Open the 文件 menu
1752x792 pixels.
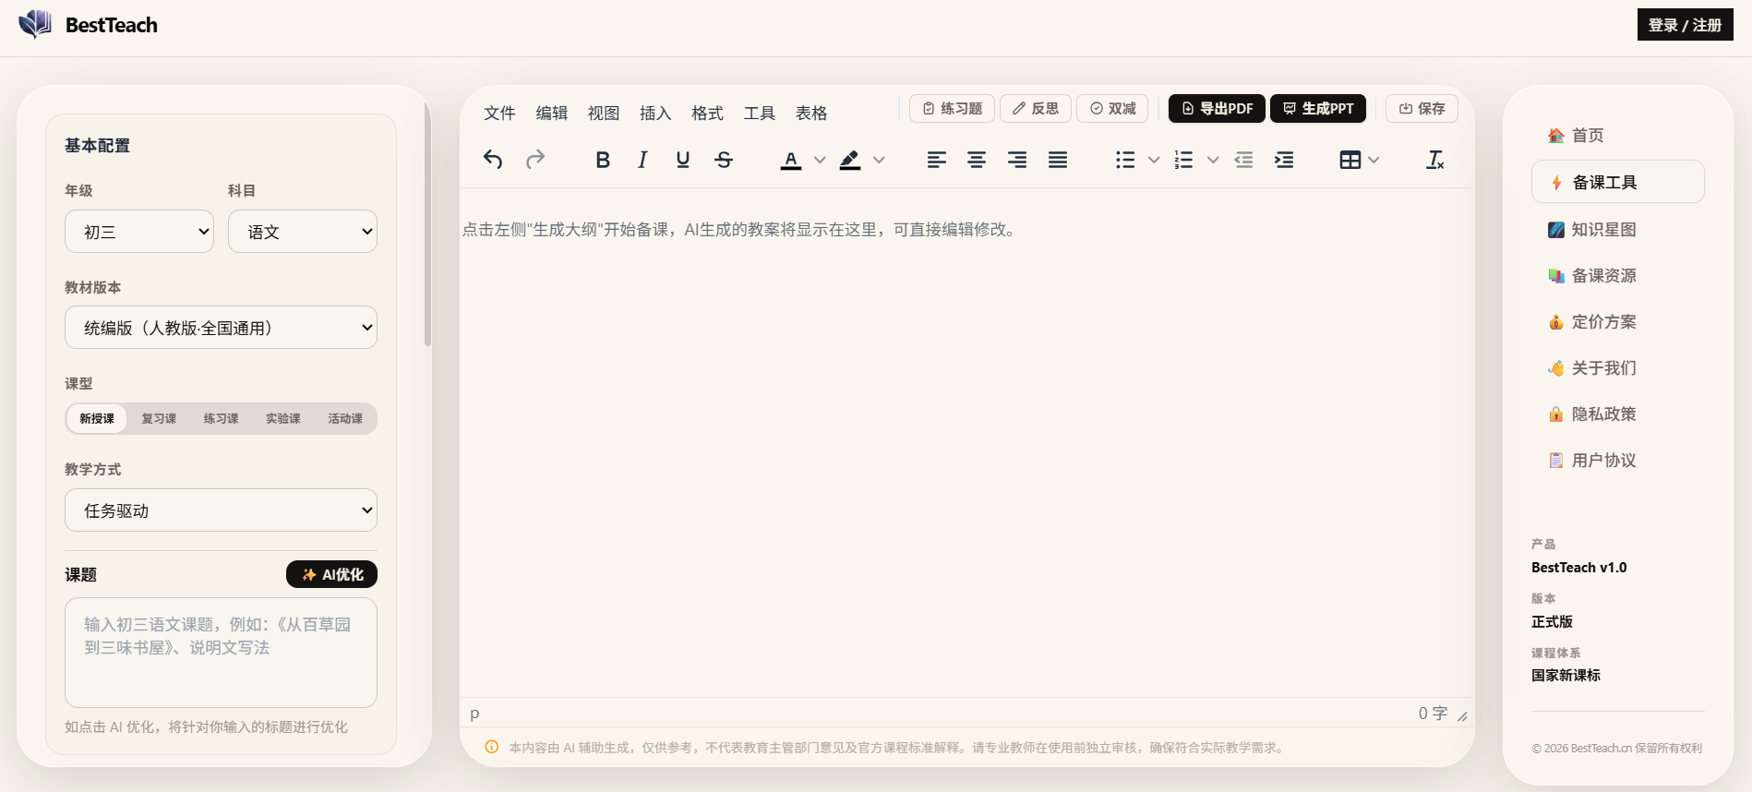click(499, 113)
